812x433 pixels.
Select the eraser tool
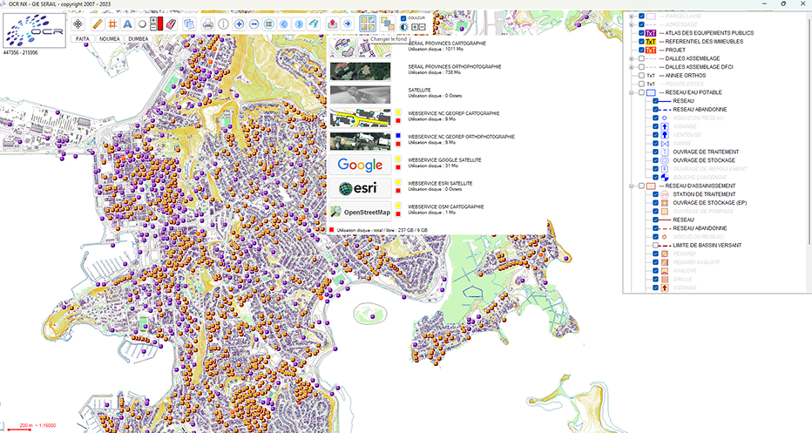(x=172, y=24)
